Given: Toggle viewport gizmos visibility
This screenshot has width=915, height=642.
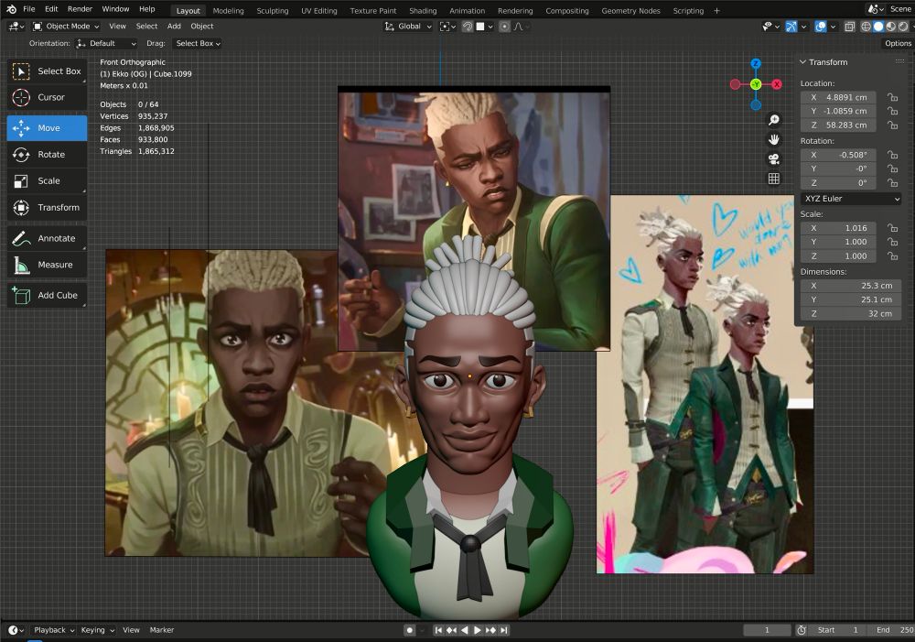Looking at the screenshot, I should [x=791, y=27].
